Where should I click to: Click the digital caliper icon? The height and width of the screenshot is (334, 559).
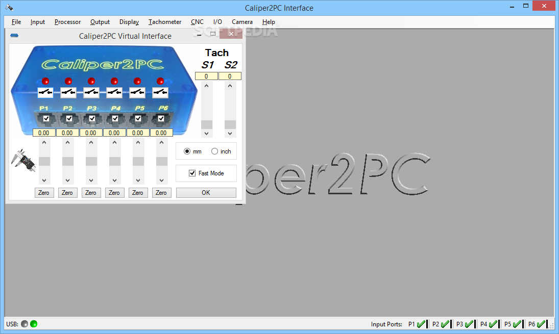23,160
